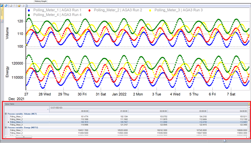Collapse the Process variable: Volume (MCF) group
Image resolution: width=251 pixels, height=143 pixels.
pos(6,114)
